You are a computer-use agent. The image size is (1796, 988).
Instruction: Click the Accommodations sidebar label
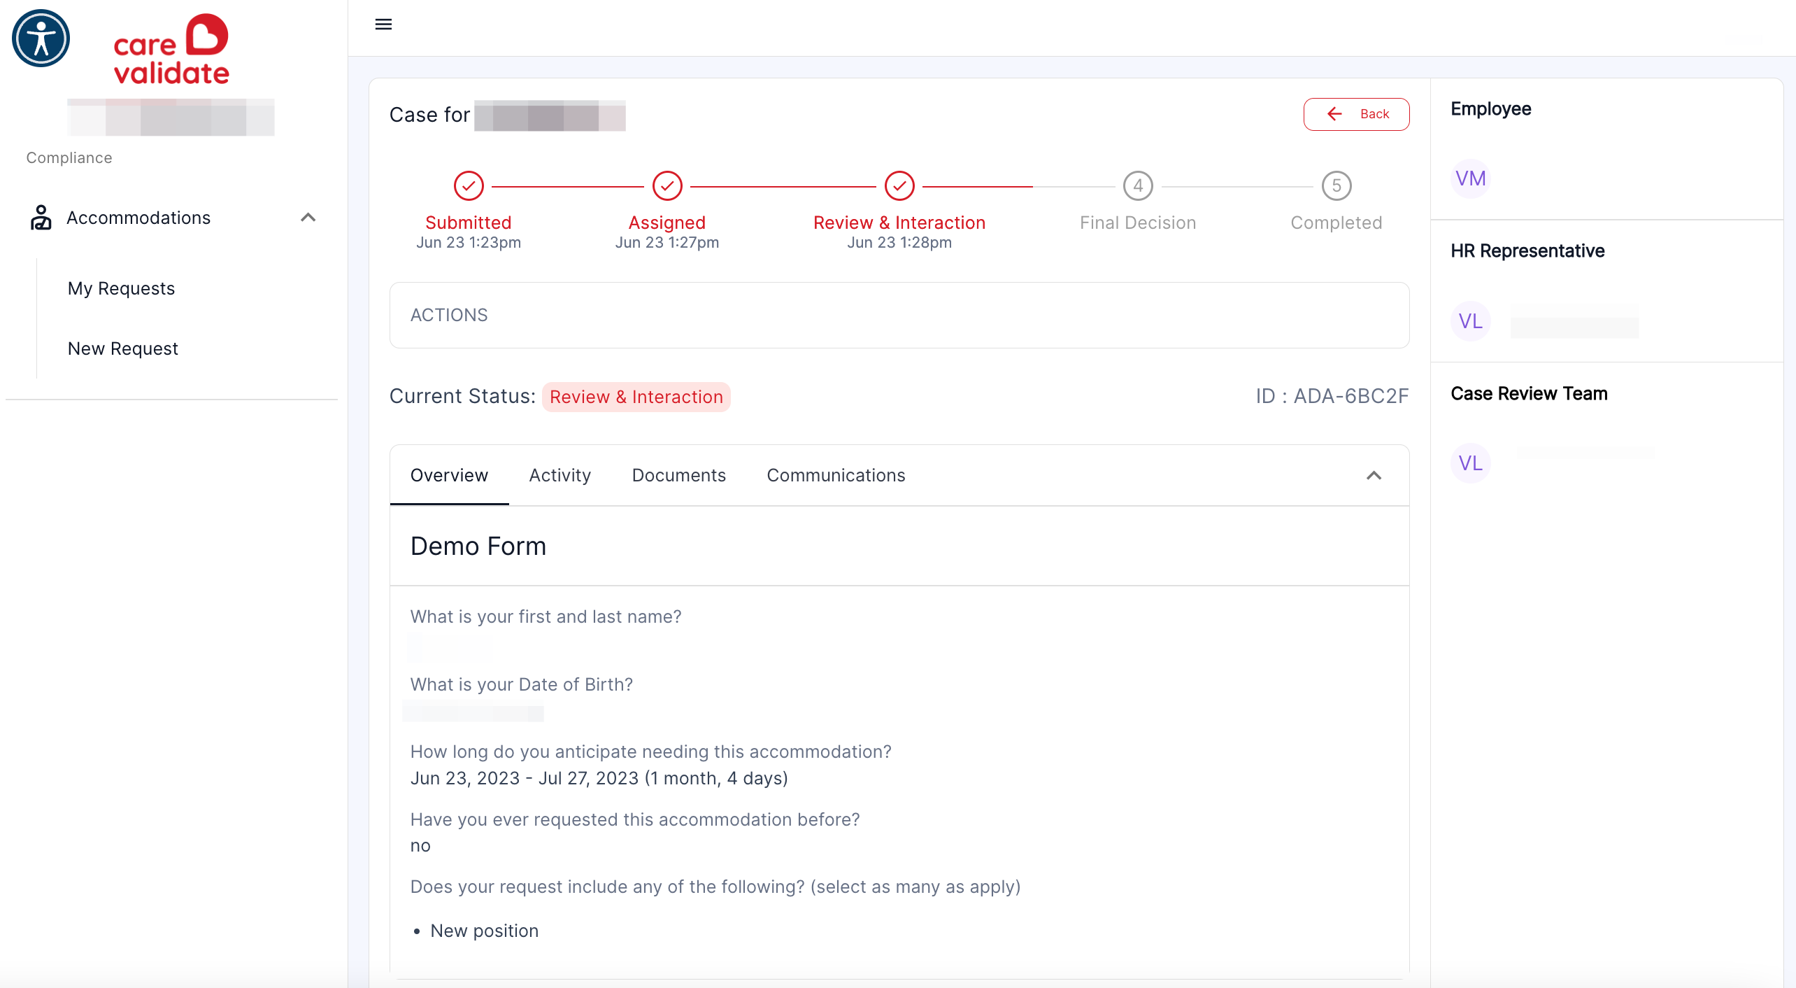click(138, 218)
